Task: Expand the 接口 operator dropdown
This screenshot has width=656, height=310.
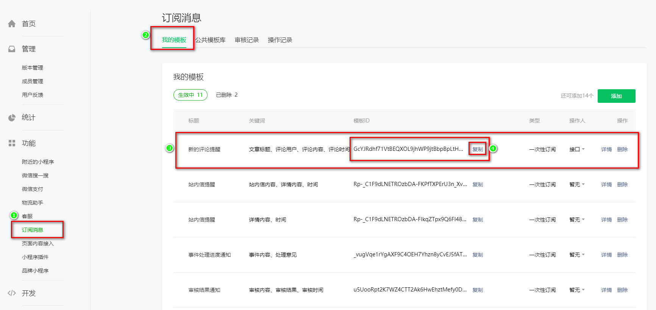Action: point(577,149)
